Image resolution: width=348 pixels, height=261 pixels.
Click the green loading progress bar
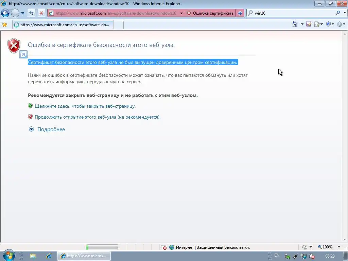pos(102,247)
